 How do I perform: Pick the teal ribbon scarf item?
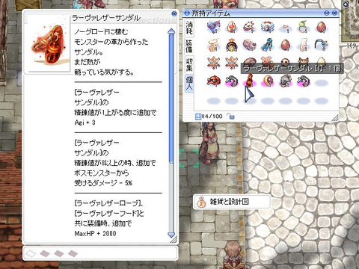pyautogui.click(x=268, y=45)
